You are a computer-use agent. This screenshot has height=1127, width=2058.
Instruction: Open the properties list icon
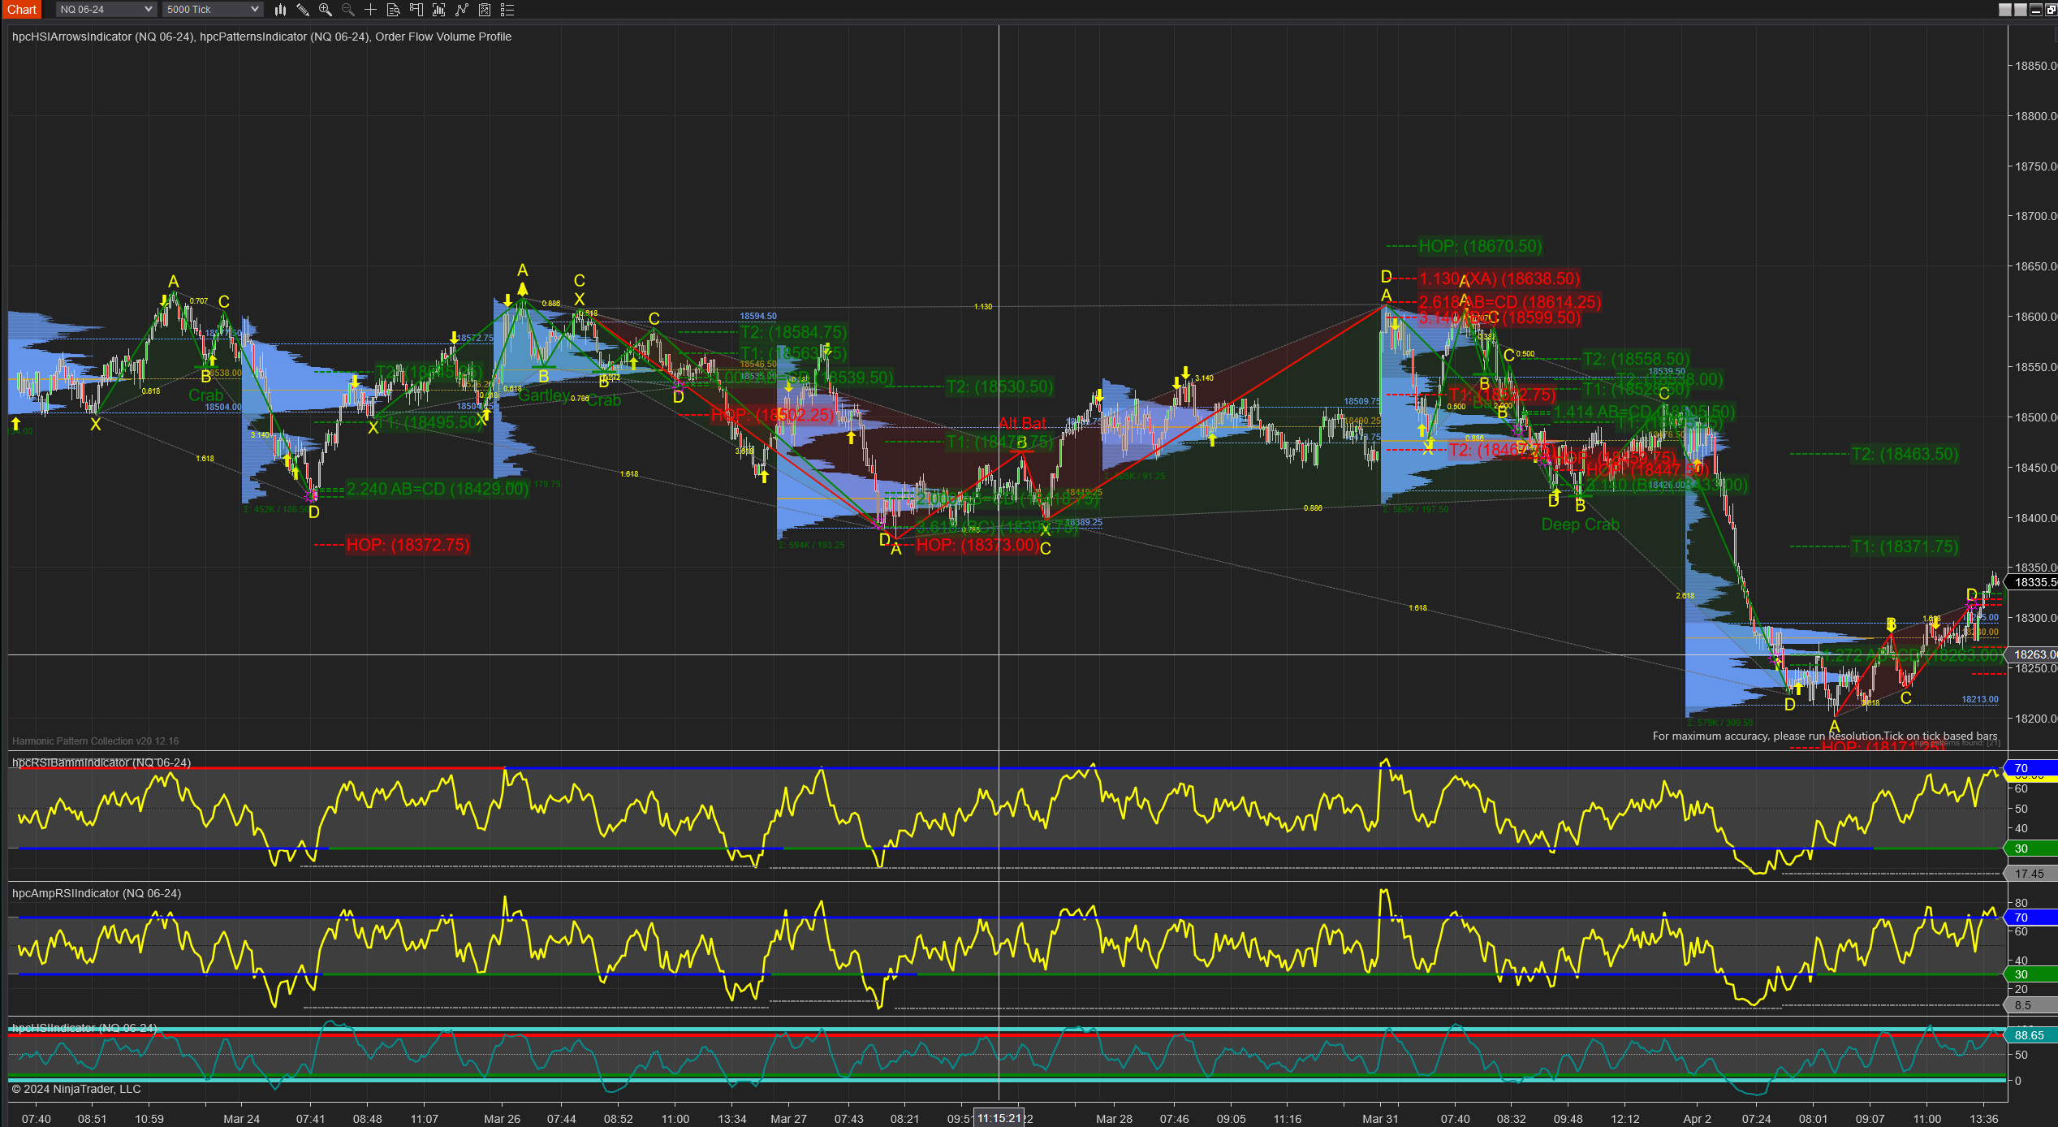[507, 10]
